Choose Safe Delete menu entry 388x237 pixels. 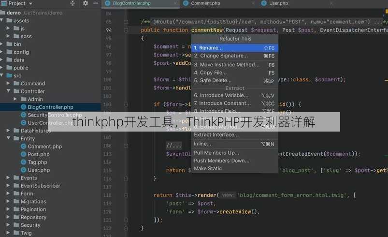[x=234, y=80]
